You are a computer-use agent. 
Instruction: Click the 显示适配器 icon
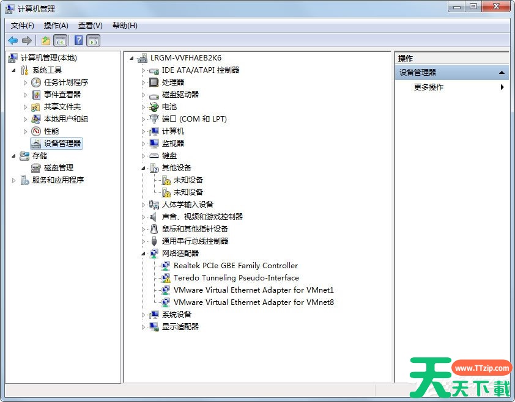154,327
